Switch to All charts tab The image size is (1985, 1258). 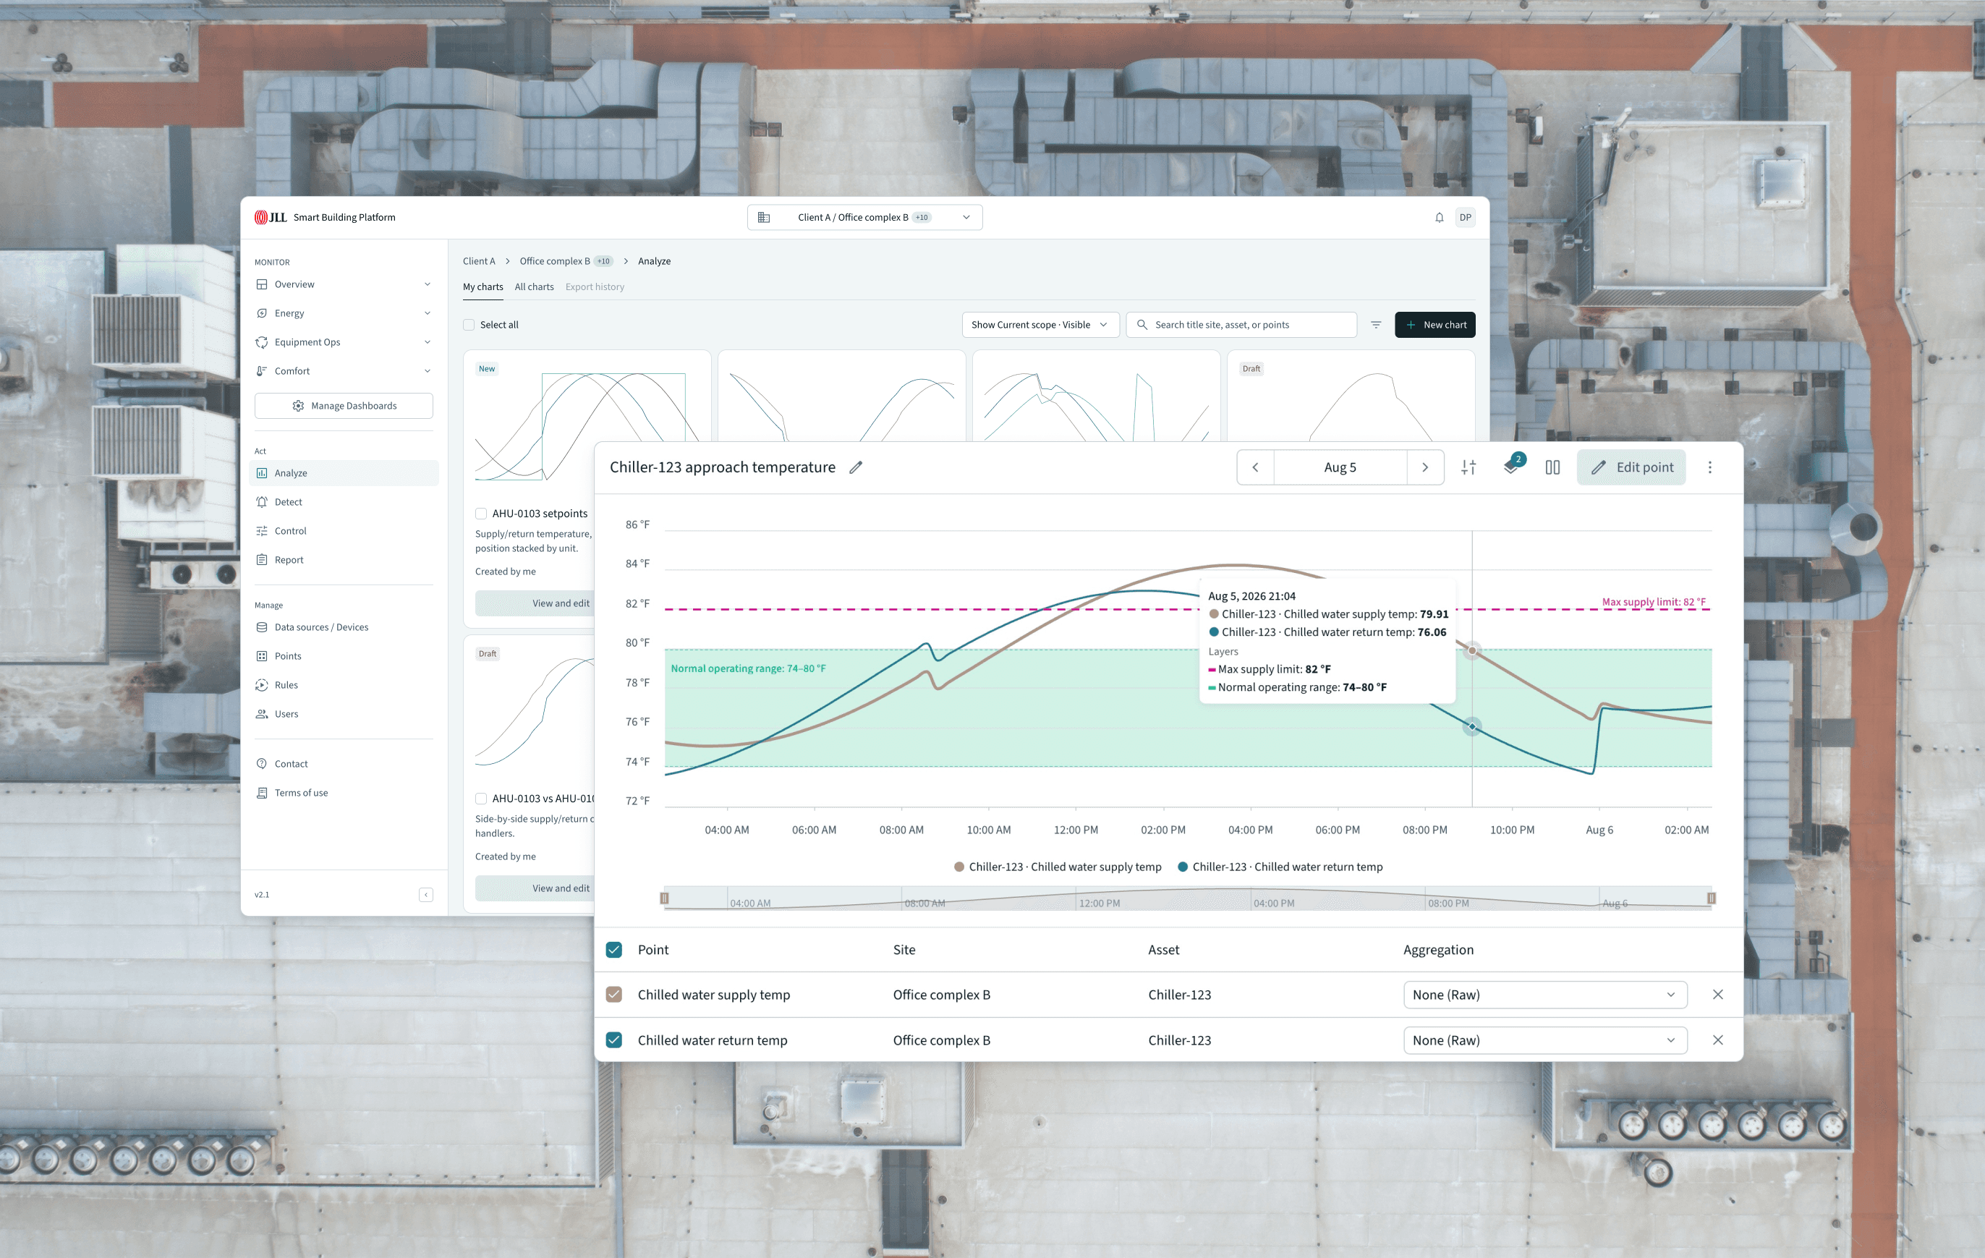pos(534,287)
